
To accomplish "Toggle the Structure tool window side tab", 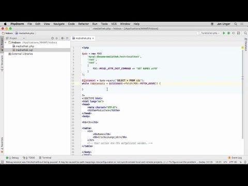I will tap(2, 63).
